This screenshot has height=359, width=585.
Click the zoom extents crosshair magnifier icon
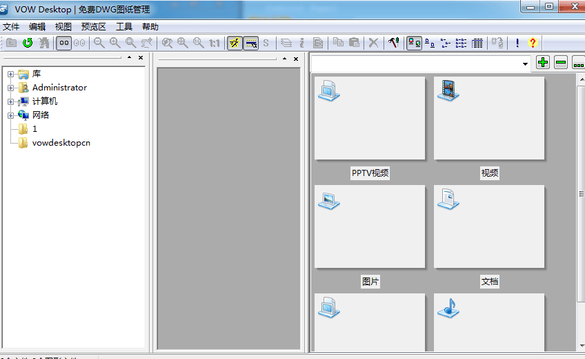pyautogui.click(x=183, y=43)
